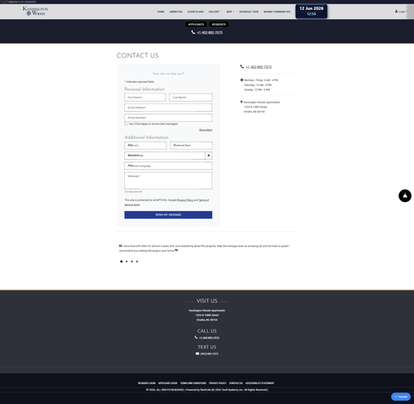Click the Message text area
The image size is (414, 404).
coord(168,180)
